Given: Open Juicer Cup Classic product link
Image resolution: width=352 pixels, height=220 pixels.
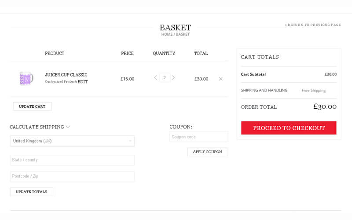Looking at the screenshot, I should coord(66,75).
